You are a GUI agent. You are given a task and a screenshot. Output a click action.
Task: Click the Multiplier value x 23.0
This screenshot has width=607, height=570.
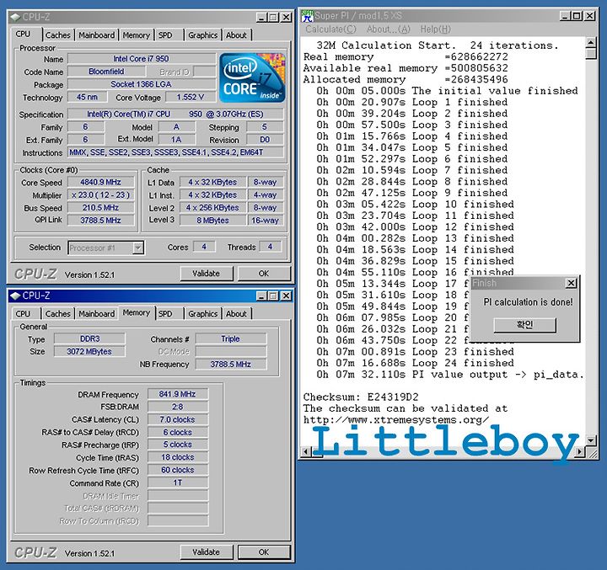pyautogui.click(x=100, y=194)
